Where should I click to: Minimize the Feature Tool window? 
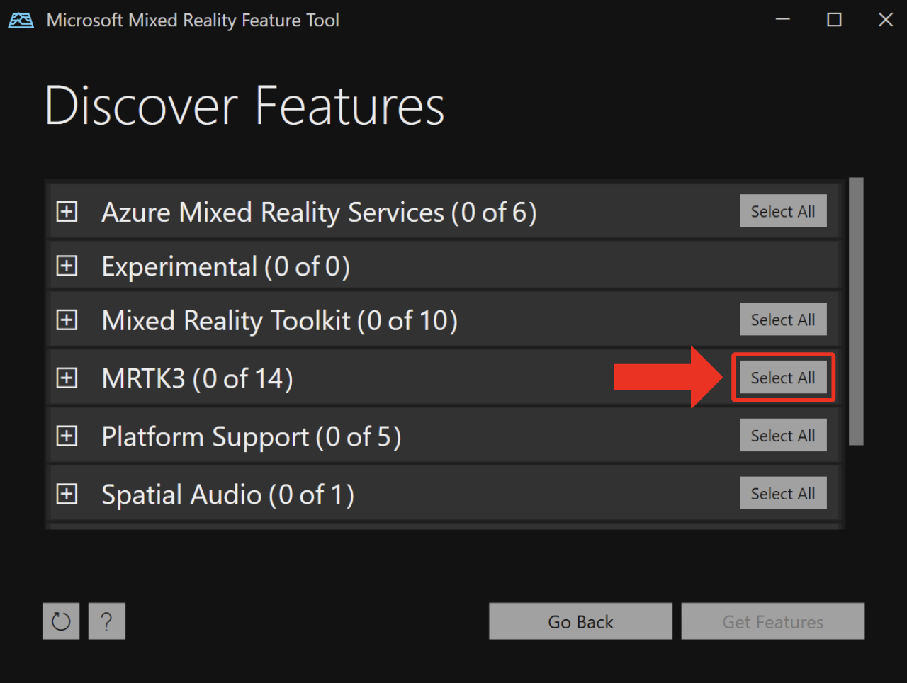[x=783, y=20]
